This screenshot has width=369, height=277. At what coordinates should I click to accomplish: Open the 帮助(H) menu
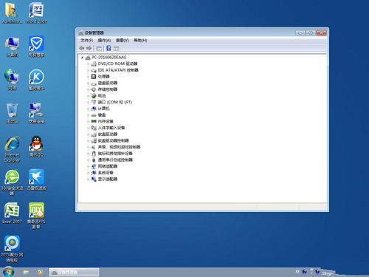coord(140,40)
